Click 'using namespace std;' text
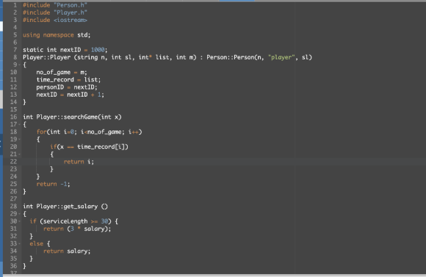The height and width of the screenshot is (277, 426). pyautogui.click(x=57, y=35)
